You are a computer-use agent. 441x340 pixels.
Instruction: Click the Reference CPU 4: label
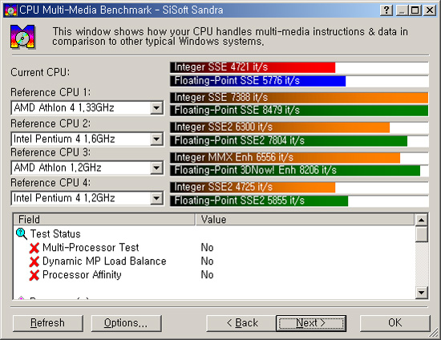click(51, 183)
